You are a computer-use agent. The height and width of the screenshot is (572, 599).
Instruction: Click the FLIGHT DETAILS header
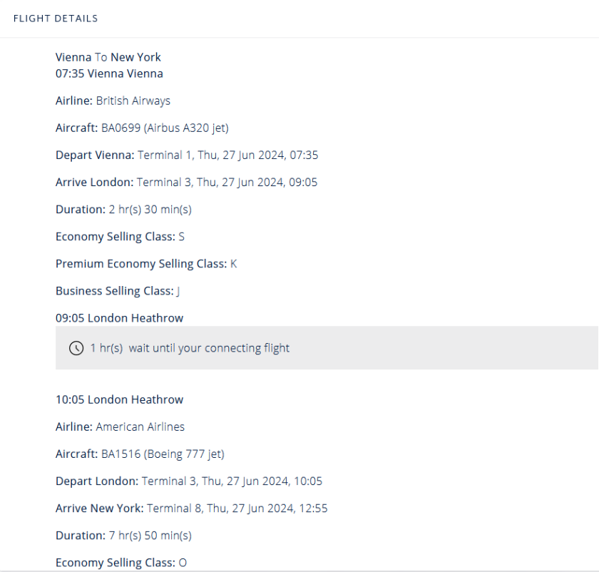tap(56, 19)
